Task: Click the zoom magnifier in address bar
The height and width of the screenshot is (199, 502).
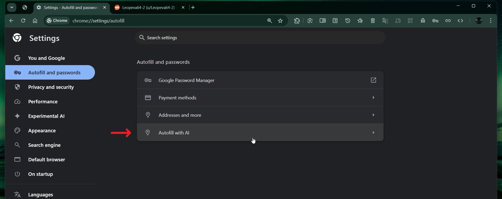Action: point(269,21)
